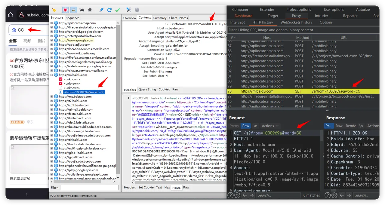This screenshot has width=385, height=205.
Task: Toggle SSL proxying padlock icon
Action: click(73, 10)
